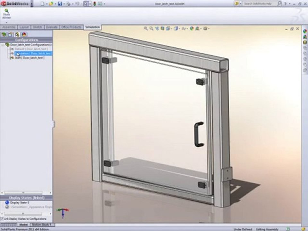Viewport: 308px width, 231px height.
Task: Switch to the Motion Study 1 tab
Action: [x=42, y=225]
